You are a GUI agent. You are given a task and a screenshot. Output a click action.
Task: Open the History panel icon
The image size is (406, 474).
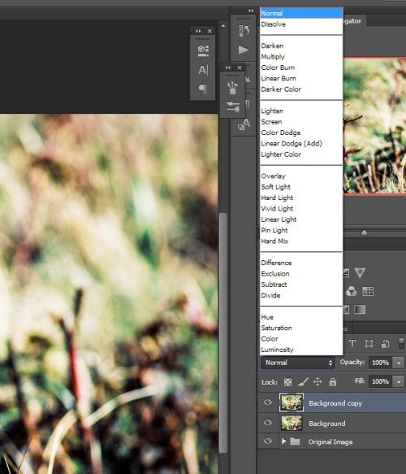(244, 31)
